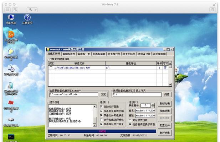Click the 00:07:30 elapsed time value
The image size is (220, 142).
65,136
